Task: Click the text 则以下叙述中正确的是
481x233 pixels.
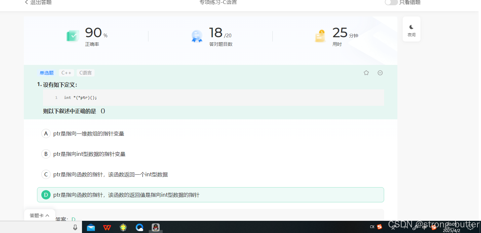Action: pos(74,111)
